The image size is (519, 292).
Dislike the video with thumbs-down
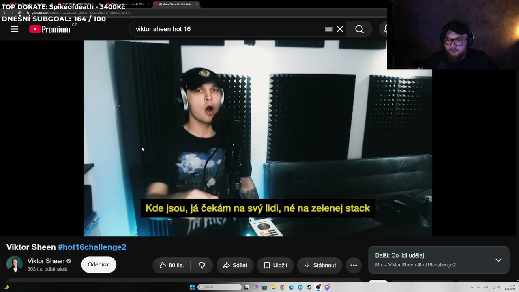(x=202, y=265)
